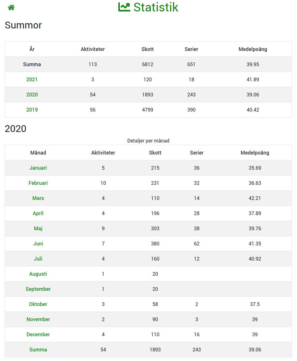This screenshot has height=361, width=297.
Task: View the Augusti month link
Action: pos(38,274)
